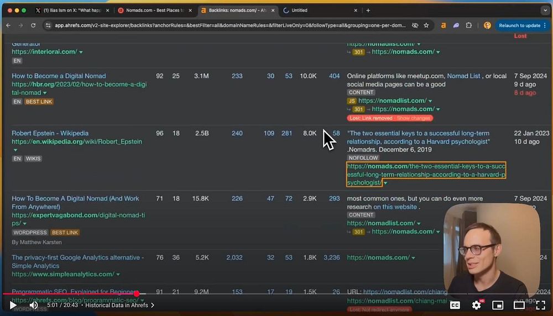Click the 'on this website' anchor link

point(395,207)
